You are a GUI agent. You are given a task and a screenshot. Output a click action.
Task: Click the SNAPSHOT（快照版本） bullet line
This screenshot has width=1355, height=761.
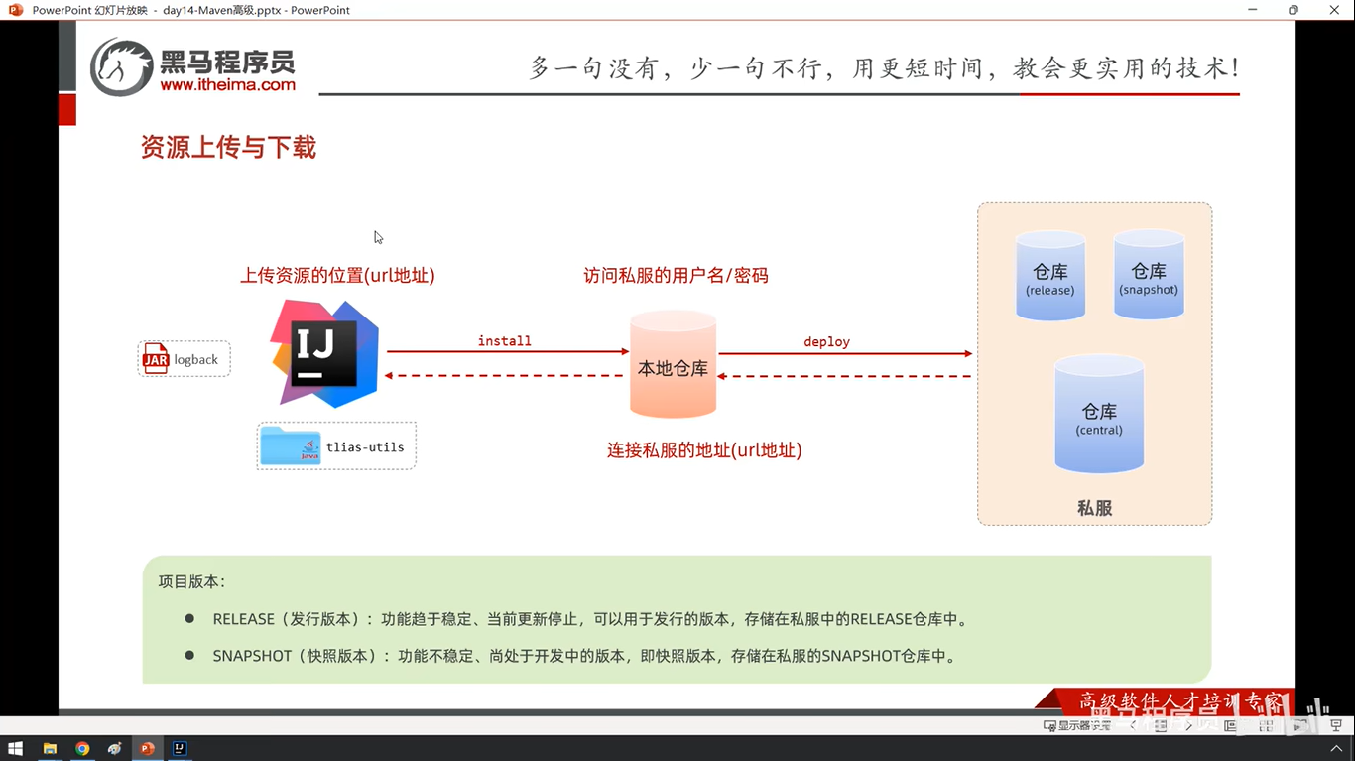tap(584, 656)
